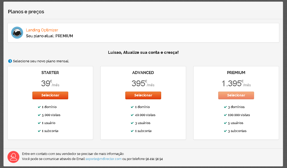Click the STARTER 1 subconta feature
Screen dimensions: 287x168
coord(50,131)
